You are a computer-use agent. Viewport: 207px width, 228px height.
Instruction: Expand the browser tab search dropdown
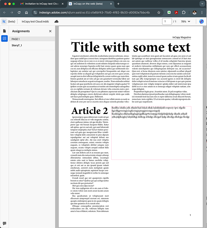202,4
